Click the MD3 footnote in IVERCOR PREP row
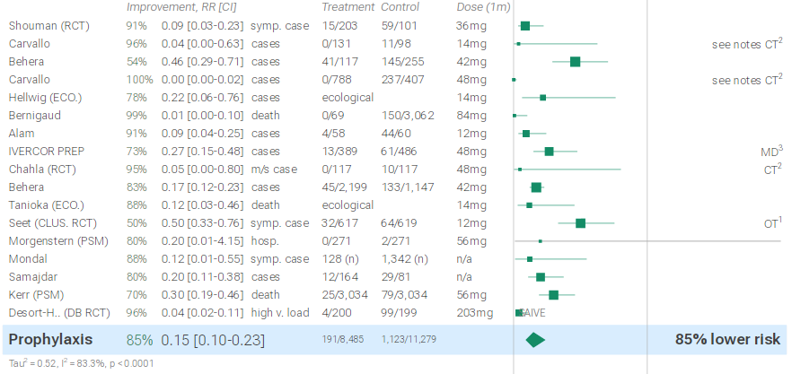This screenshot has width=792, height=374. [x=772, y=151]
